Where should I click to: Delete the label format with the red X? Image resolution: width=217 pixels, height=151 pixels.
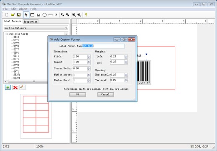(15, 87)
